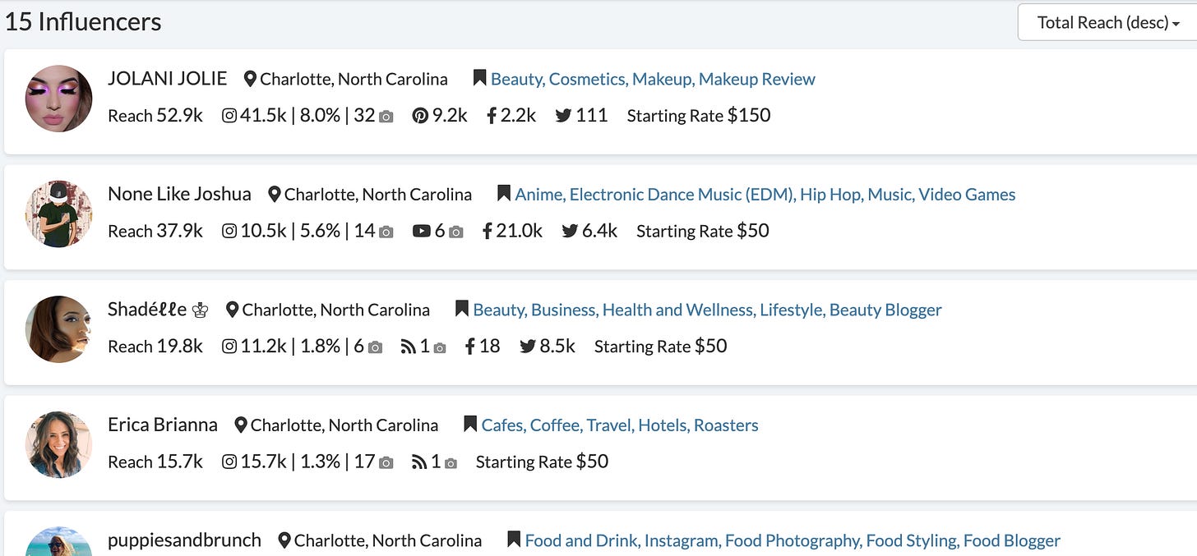Click JOLANI JOLIE's Pinterest icon

point(420,116)
